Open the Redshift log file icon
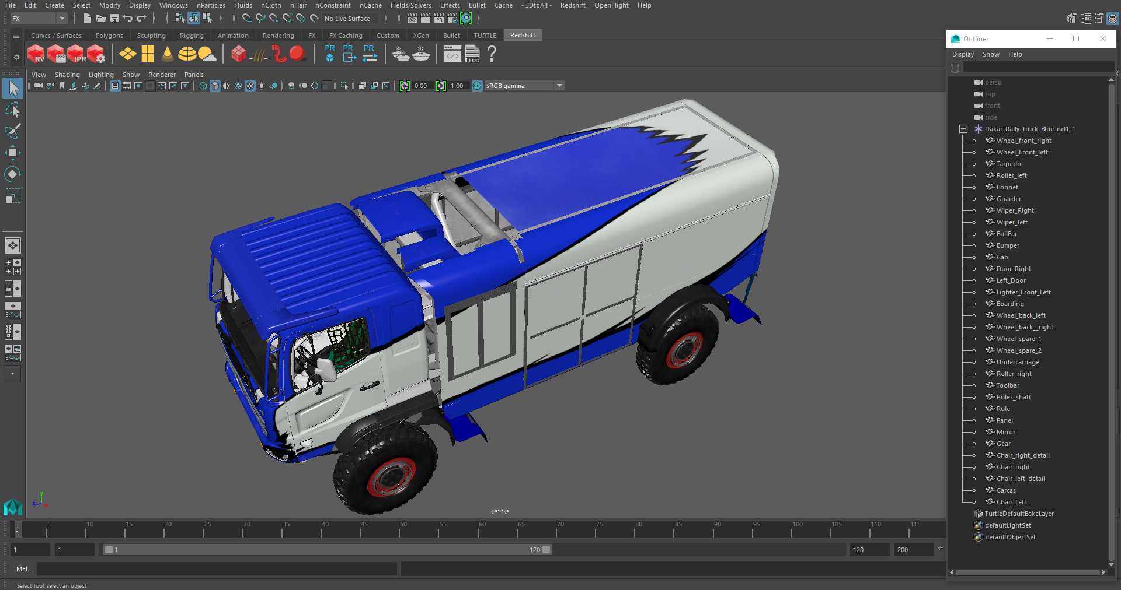This screenshot has width=1121, height=590. pos(472,54)
